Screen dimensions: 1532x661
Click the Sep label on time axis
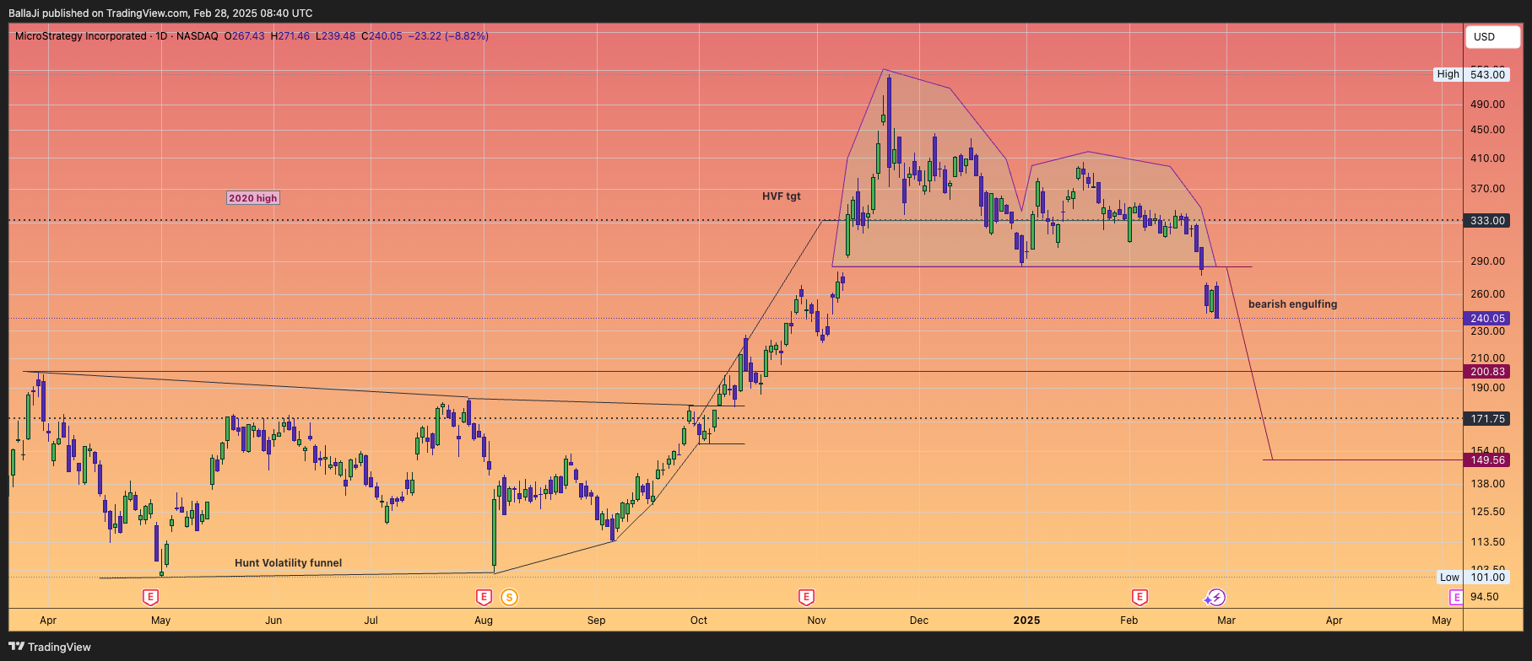pyautogui.click(x=596, y=621)
